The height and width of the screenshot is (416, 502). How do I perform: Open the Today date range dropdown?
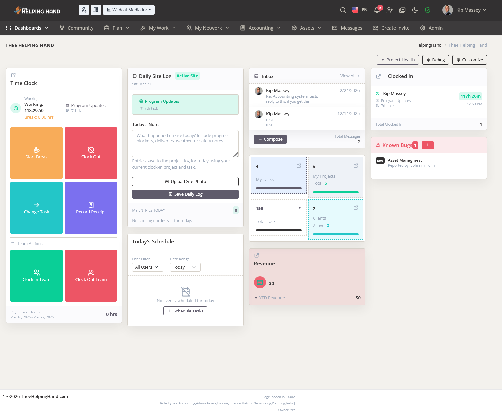pyautogui.click(x=185, y=267)
